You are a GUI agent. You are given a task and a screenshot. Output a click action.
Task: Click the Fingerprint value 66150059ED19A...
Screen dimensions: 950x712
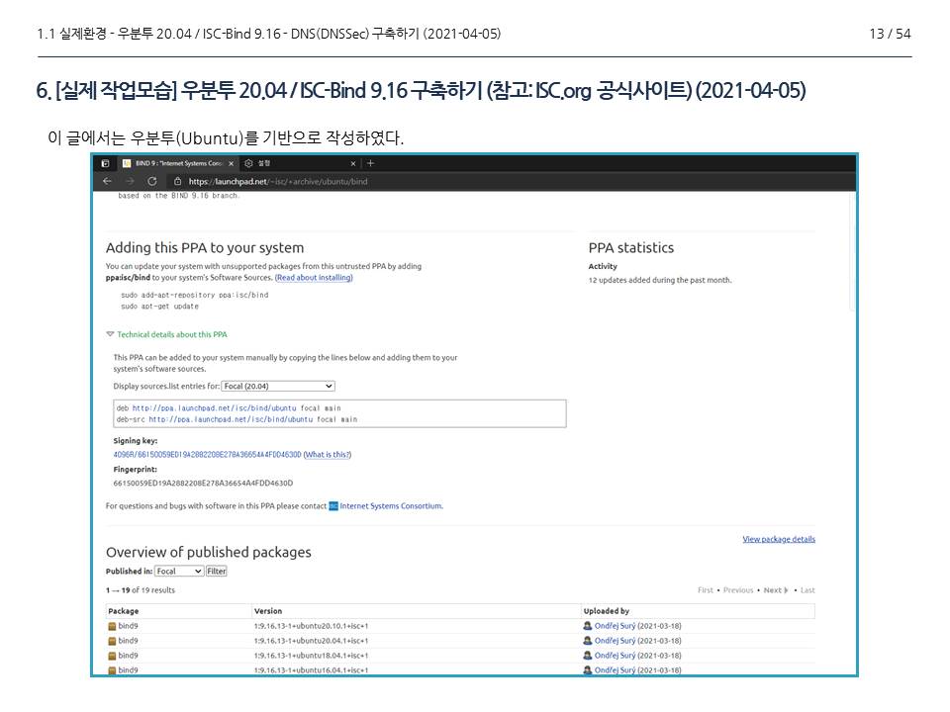tap(203, 484)
